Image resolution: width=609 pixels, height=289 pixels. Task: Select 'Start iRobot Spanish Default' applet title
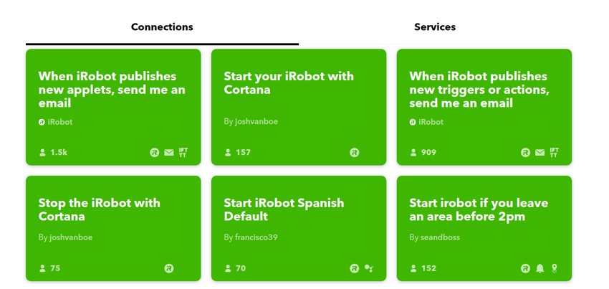[x=284, y=209]
